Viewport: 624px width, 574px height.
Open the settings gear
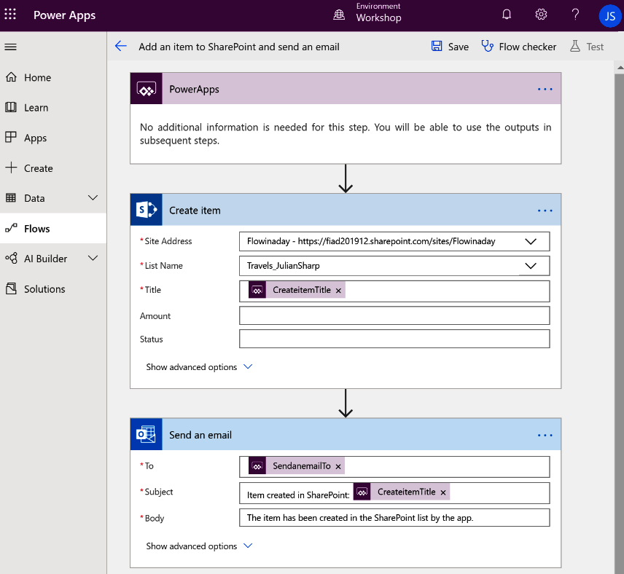coord(541,15)
